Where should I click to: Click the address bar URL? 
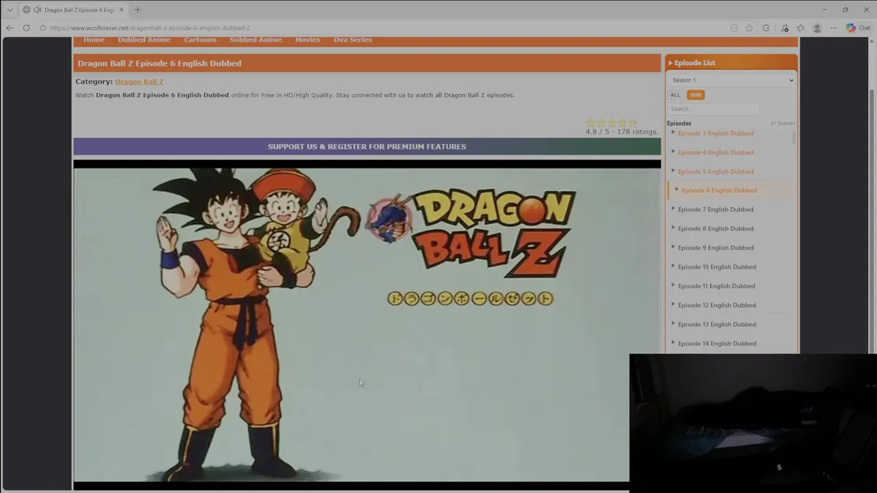tap(150, 28)
